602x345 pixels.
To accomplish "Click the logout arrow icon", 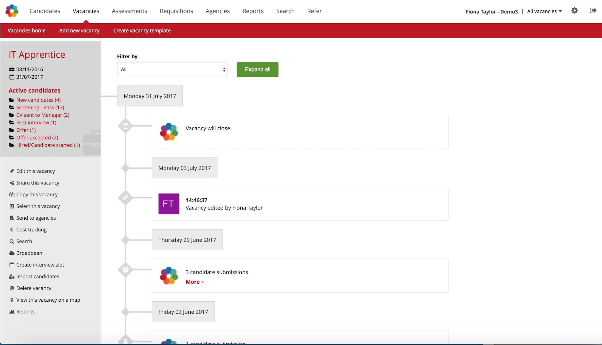I will 593,11.
